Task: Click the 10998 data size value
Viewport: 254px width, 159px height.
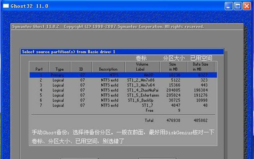Action: click(x=202, y=100)
